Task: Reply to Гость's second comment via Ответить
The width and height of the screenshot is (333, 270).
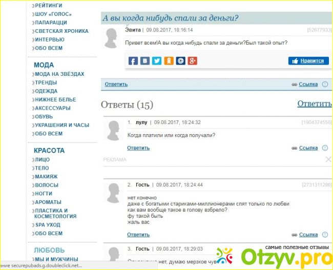Action: point(138,235)
